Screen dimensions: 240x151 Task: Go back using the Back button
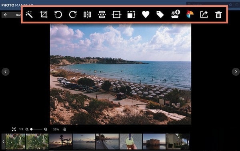(x=12, y=15)
